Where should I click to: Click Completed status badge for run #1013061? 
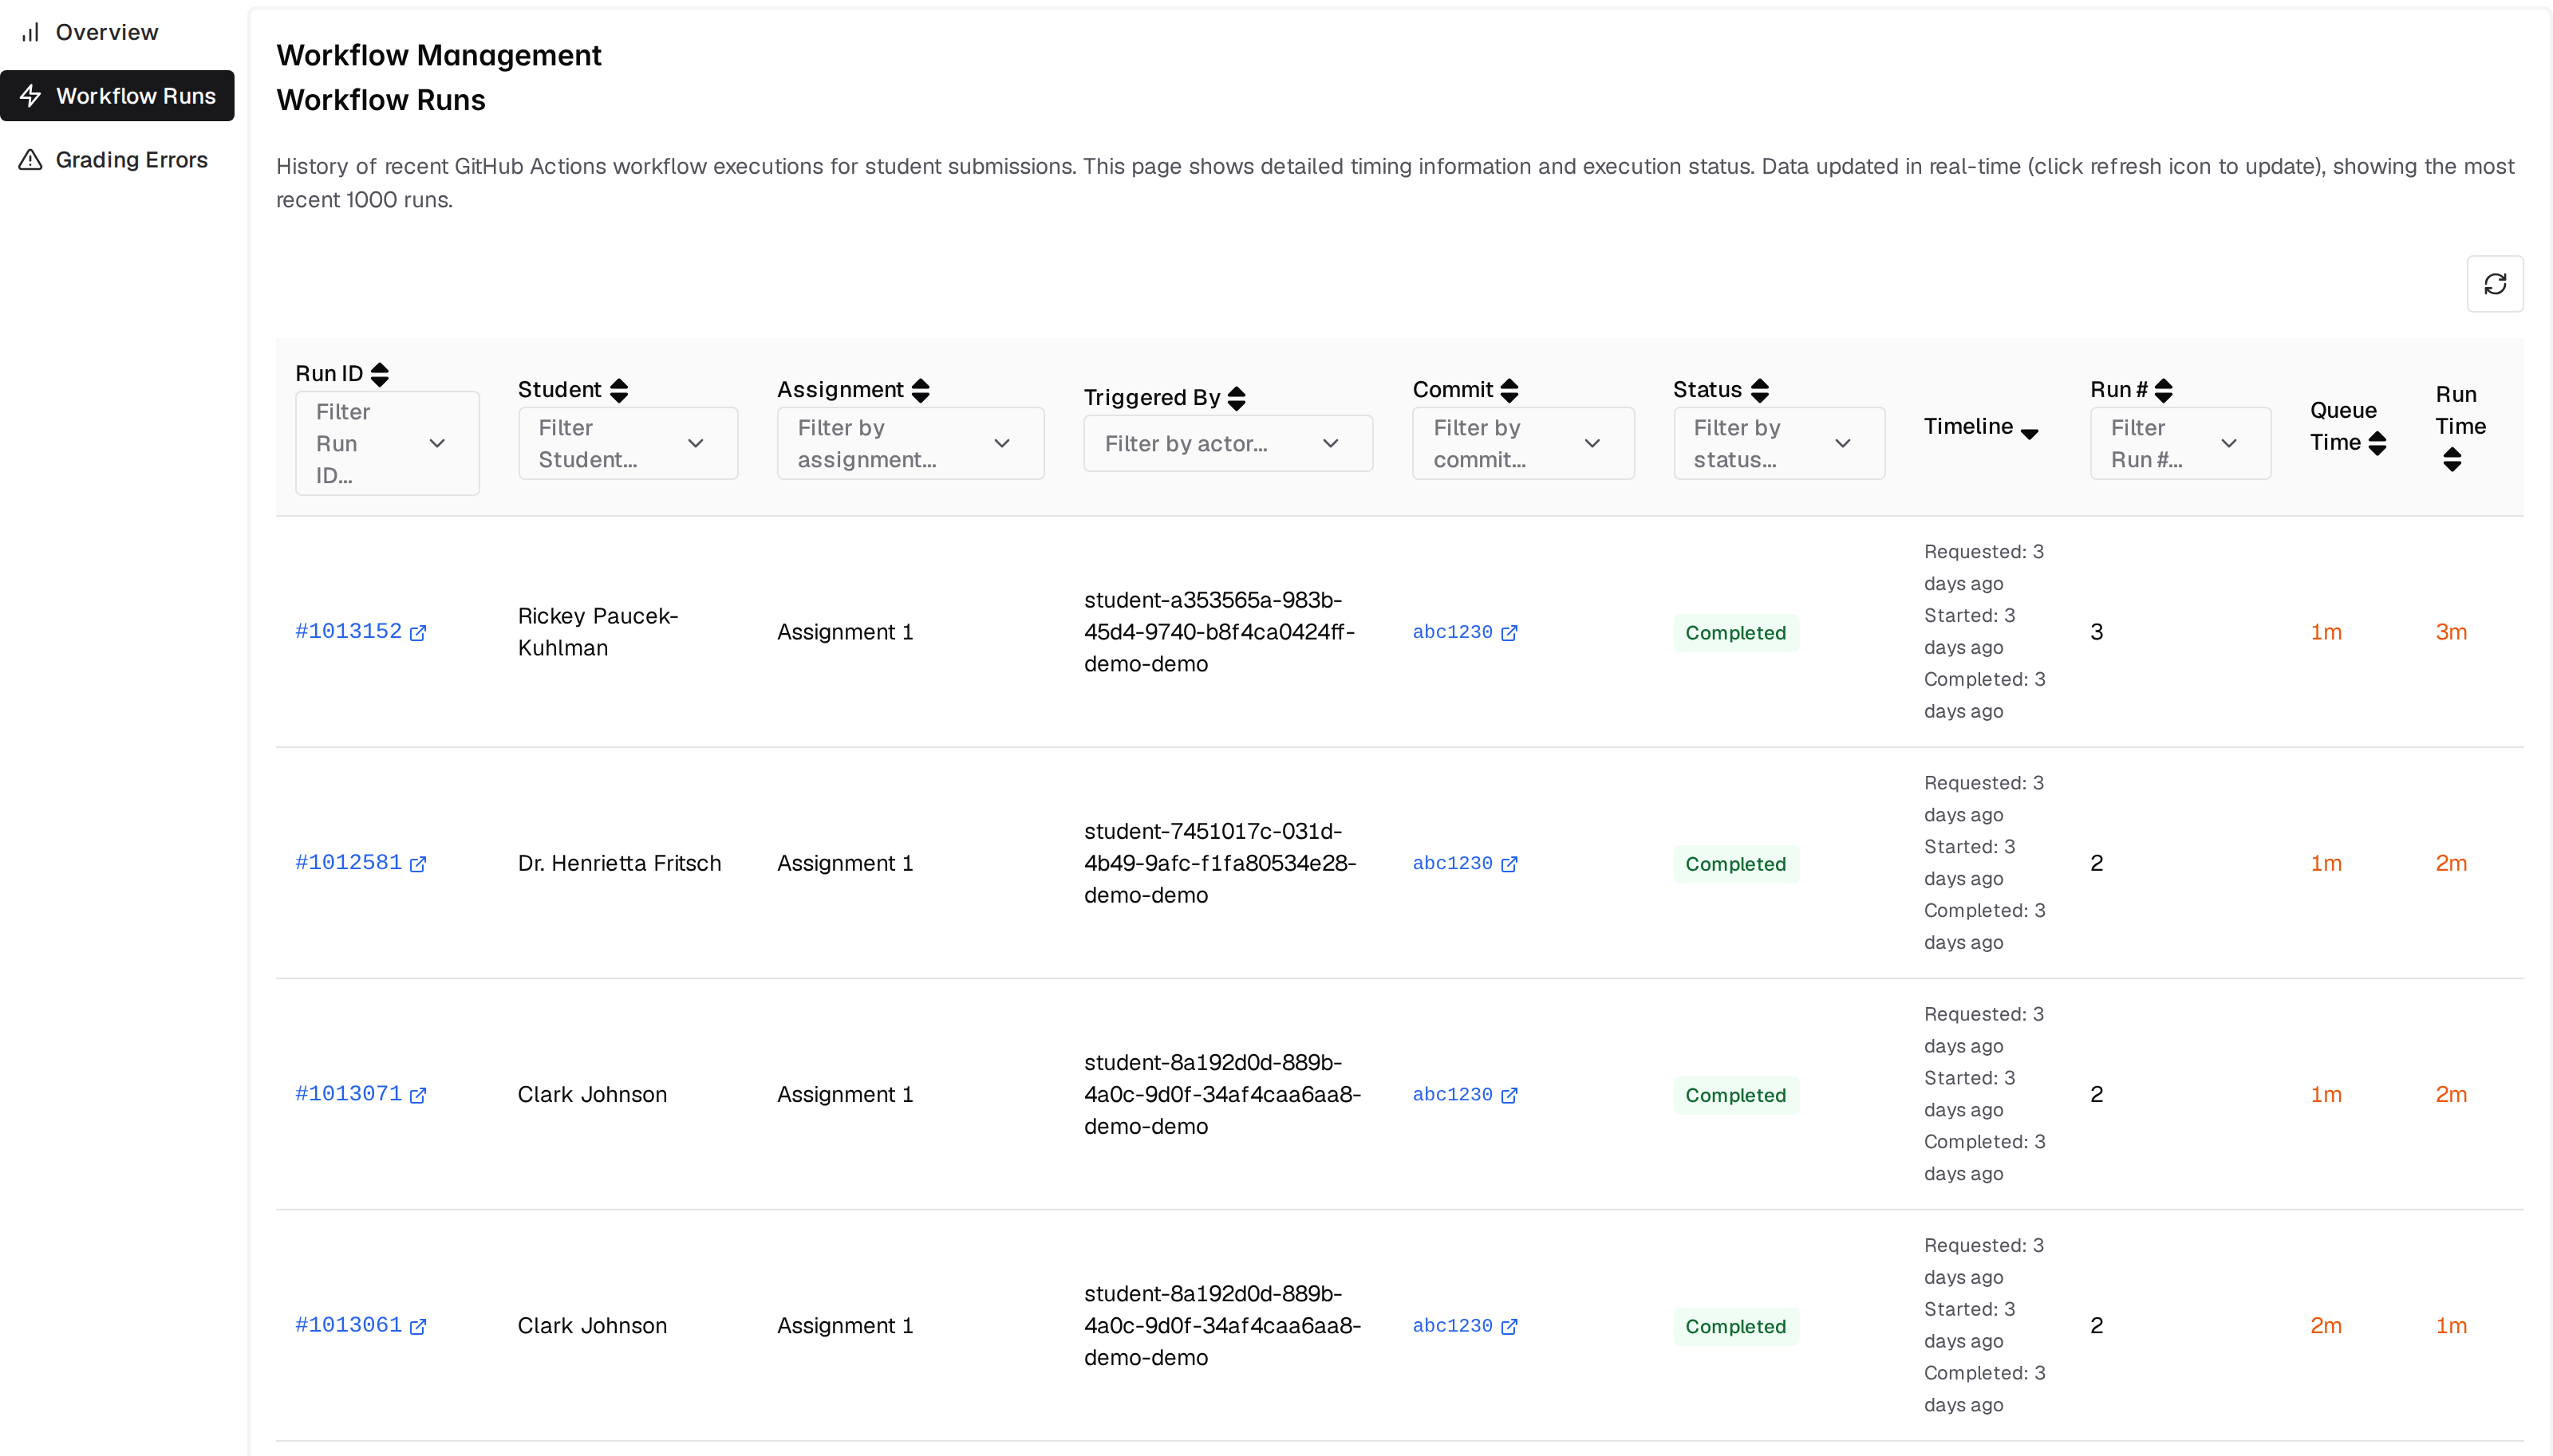[x=1736, y=1326]
